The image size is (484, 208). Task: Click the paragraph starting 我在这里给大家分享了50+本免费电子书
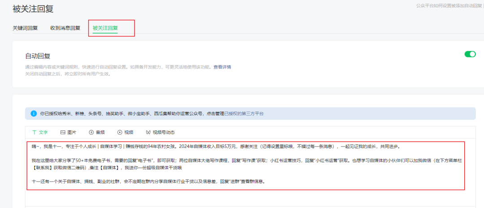pos(246,165)
